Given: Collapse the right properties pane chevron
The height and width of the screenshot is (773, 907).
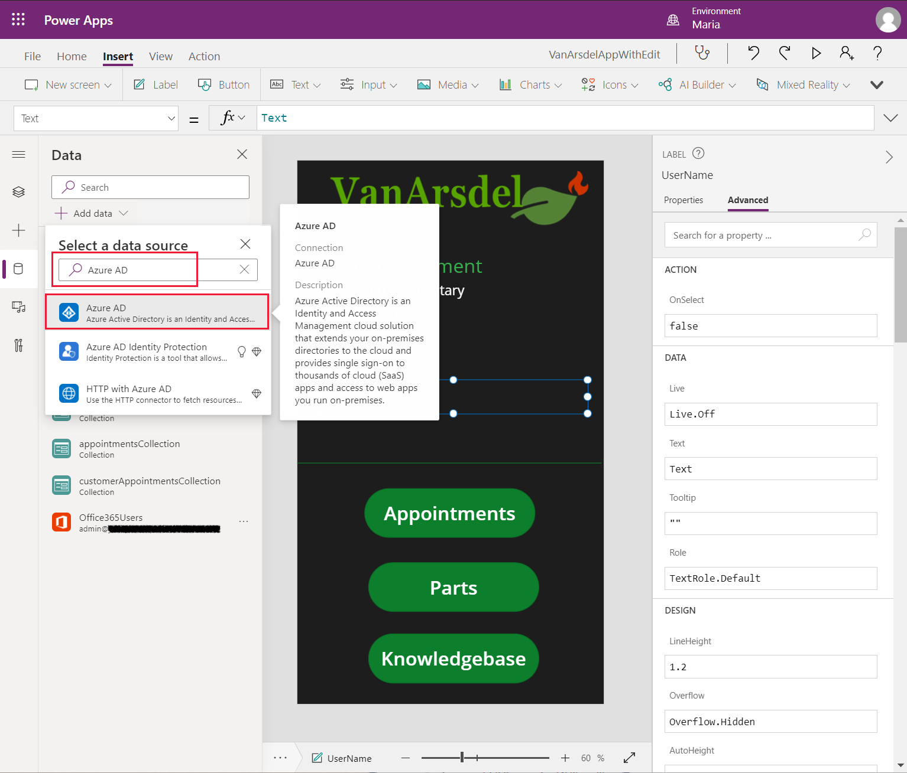Looking at the screenshot, I should click(889, 157).
